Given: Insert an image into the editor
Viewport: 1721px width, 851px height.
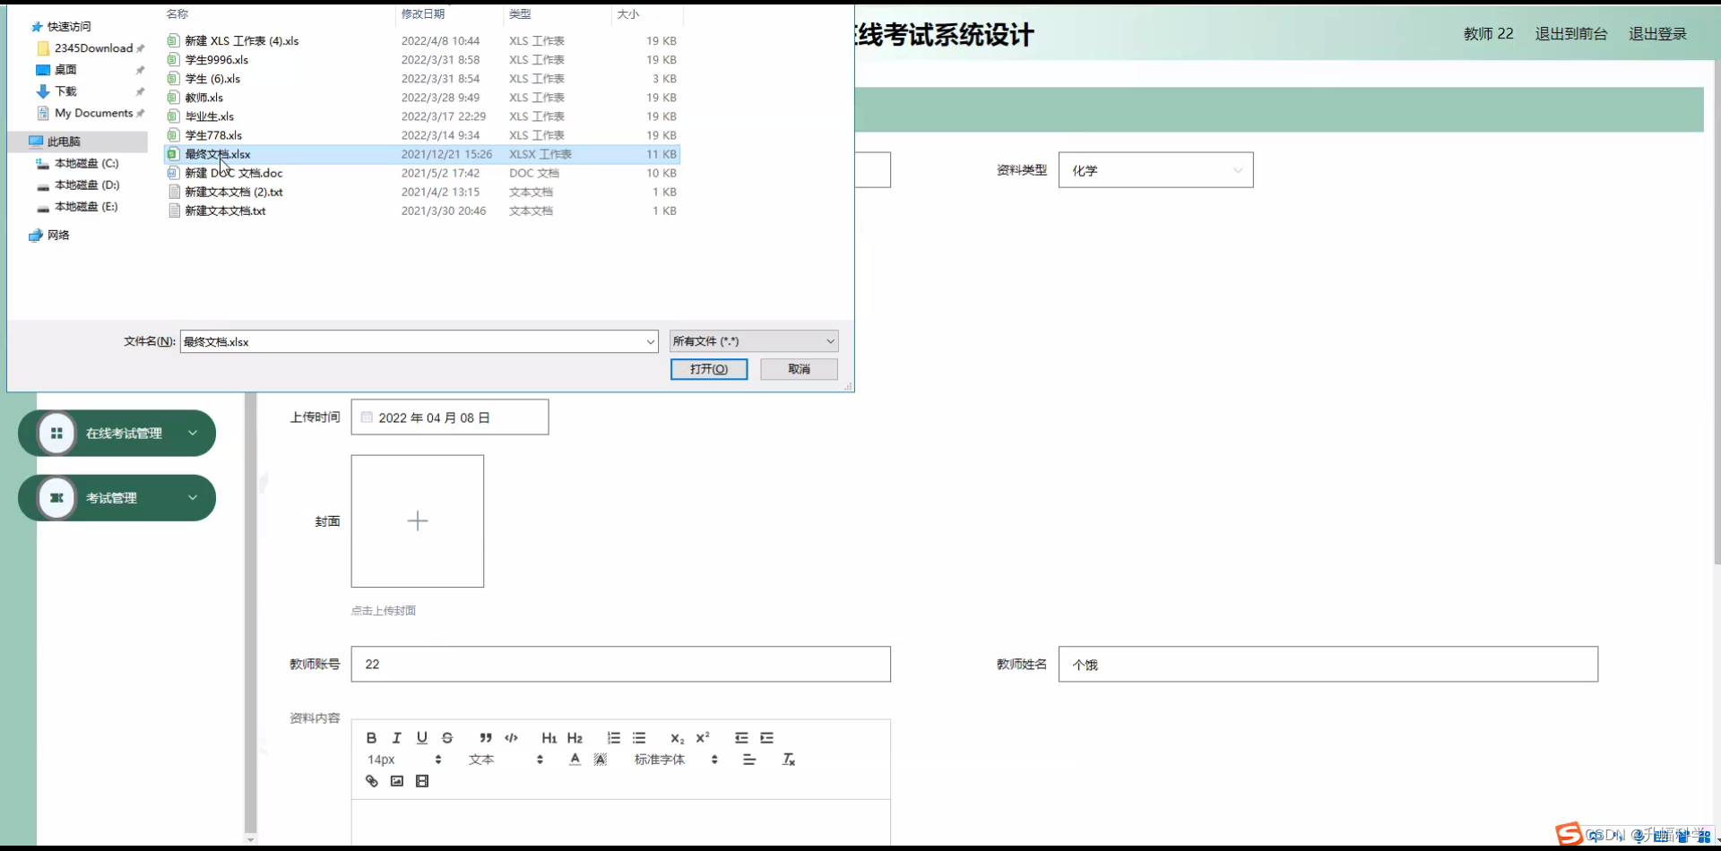Looking at the screenshot, I should [x=396, y=780].
